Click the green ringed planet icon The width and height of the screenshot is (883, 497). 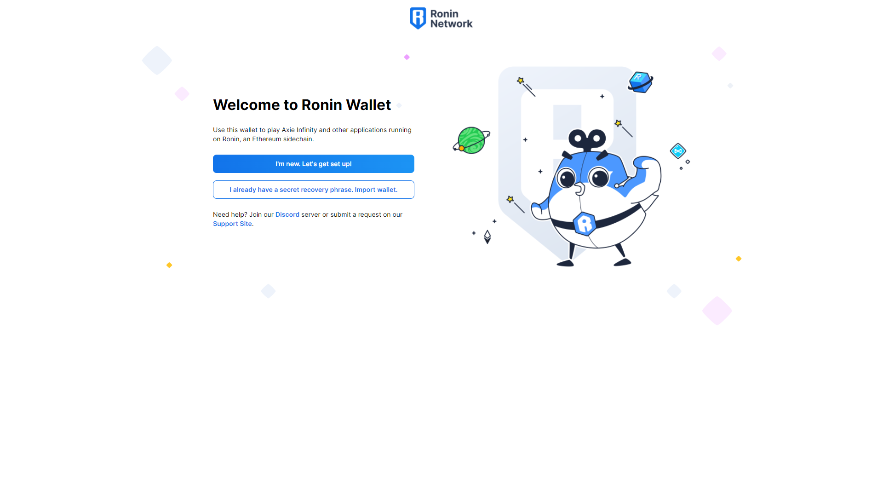(471, 140)
